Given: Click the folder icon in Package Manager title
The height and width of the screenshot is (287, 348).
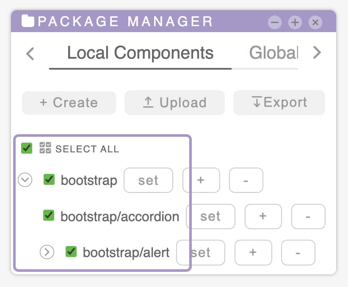Looking at the screenshot, I should click(28, 21).
